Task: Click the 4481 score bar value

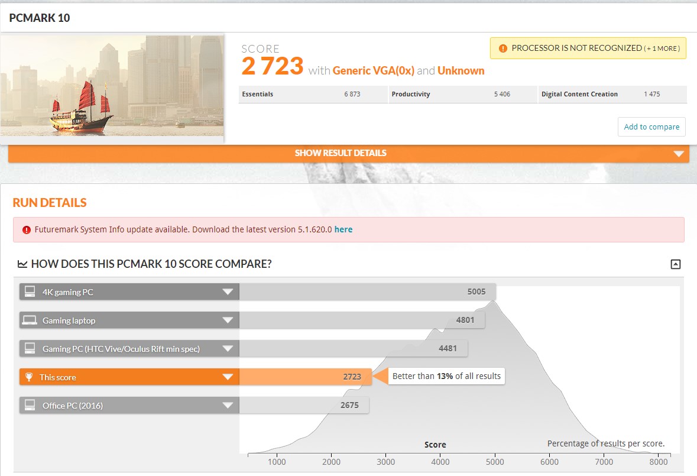Action: coord(448,348)
